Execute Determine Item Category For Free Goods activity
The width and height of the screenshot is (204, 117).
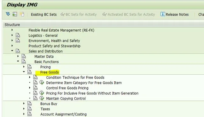click(42, 82)
